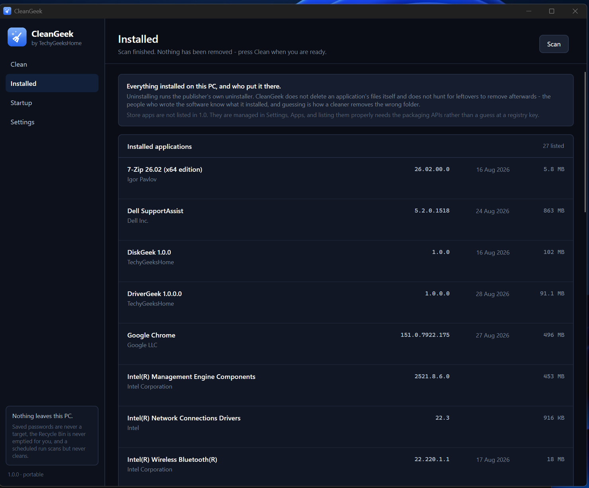Click version 1.0.0 in the DiskGeek row
Screen dimensions: 589x488
tap(441, 252)
